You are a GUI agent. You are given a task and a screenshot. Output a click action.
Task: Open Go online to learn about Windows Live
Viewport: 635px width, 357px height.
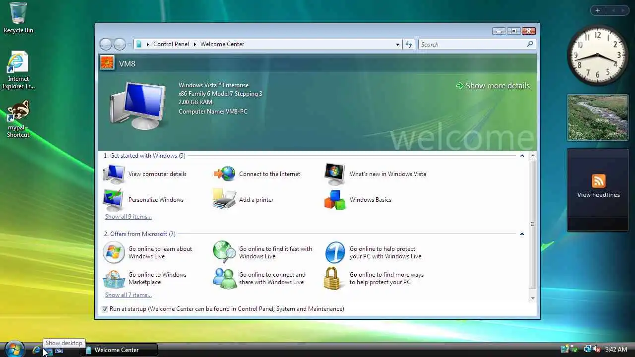pyautogui.click(x=148, y=253)
